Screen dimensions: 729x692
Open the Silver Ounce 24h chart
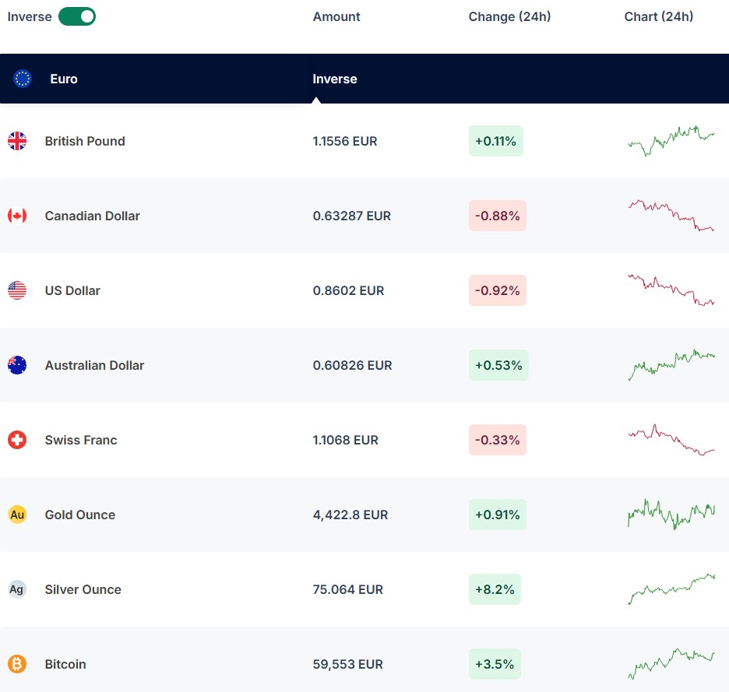pyautogui.click(x=671, y=589)
